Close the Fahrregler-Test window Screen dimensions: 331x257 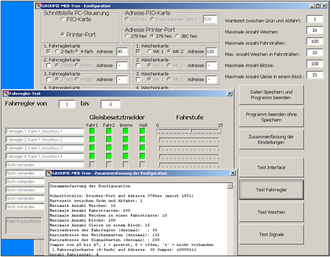click(x=230, y=93)
